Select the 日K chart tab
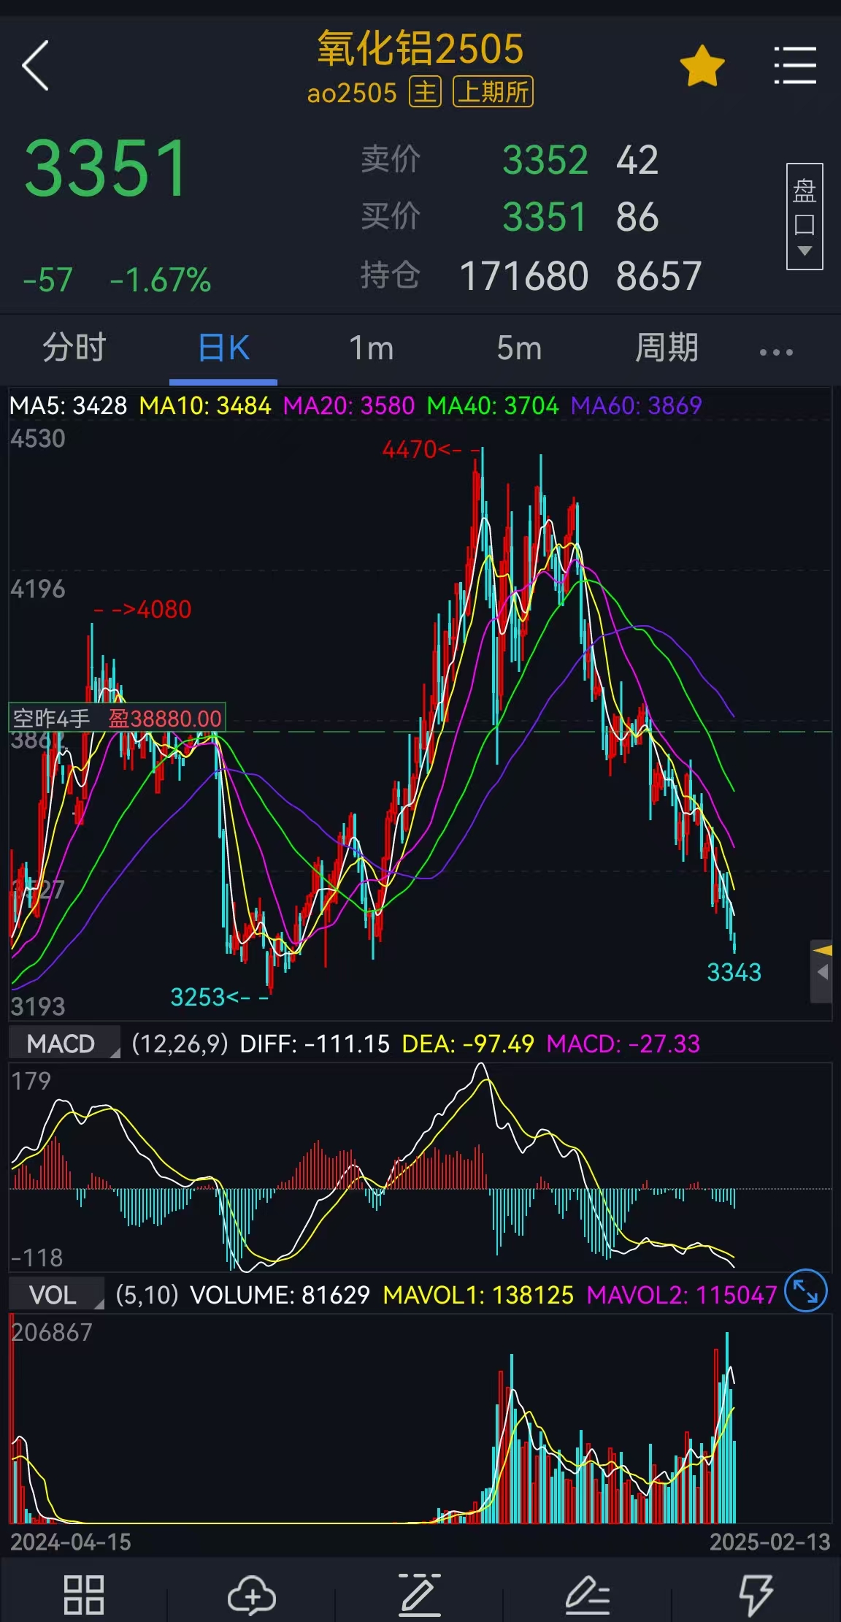 point(223,348)
